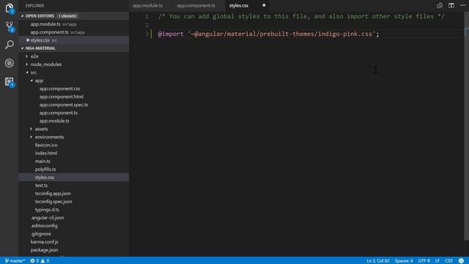Switch to the app.module.ts tab
Screen dimensions: 469x264
pos(148,5)
